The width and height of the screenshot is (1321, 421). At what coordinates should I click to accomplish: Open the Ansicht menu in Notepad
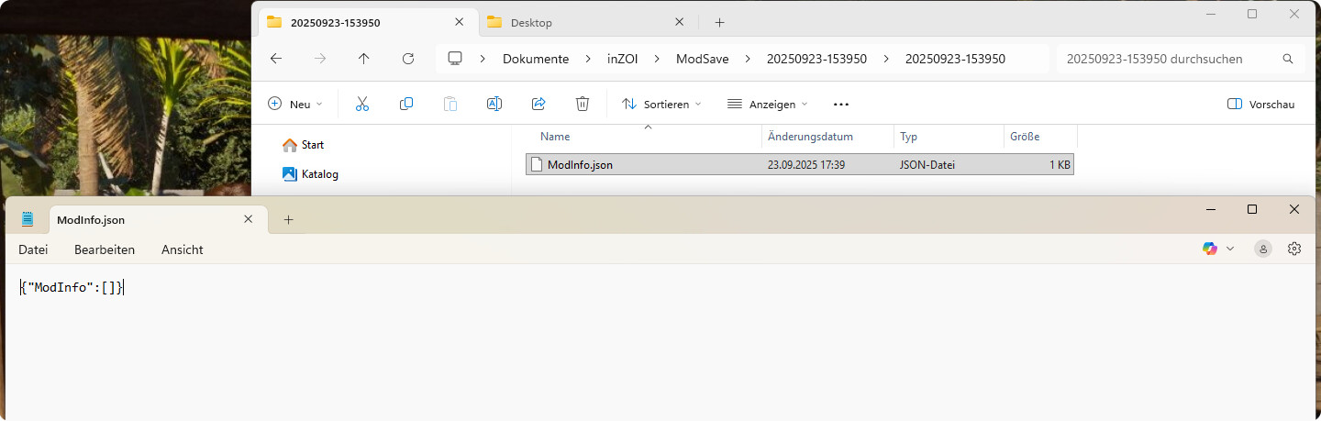[x=183, y=249]
